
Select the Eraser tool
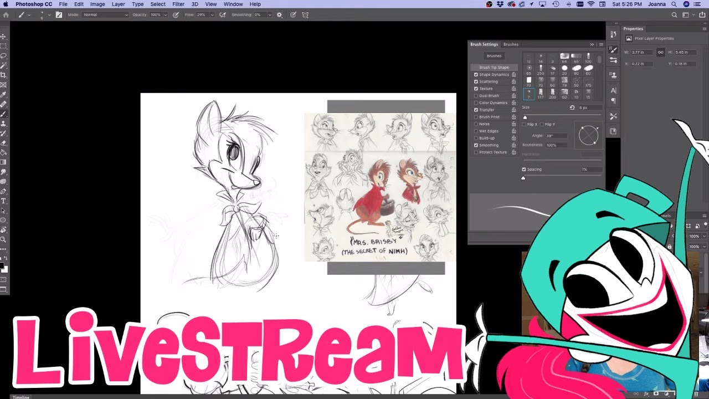(x=3, y=142)
